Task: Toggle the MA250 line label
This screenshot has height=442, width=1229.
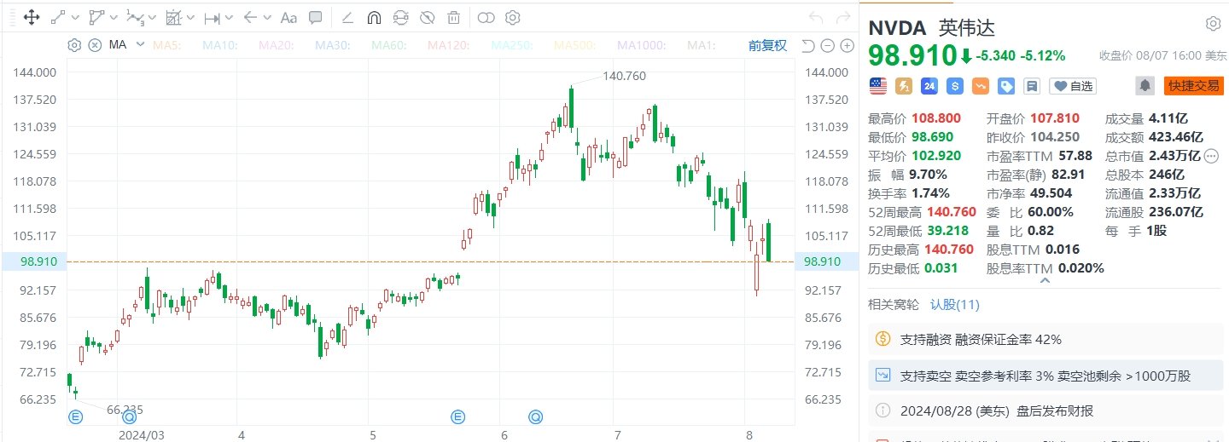Action: (511, 45)
